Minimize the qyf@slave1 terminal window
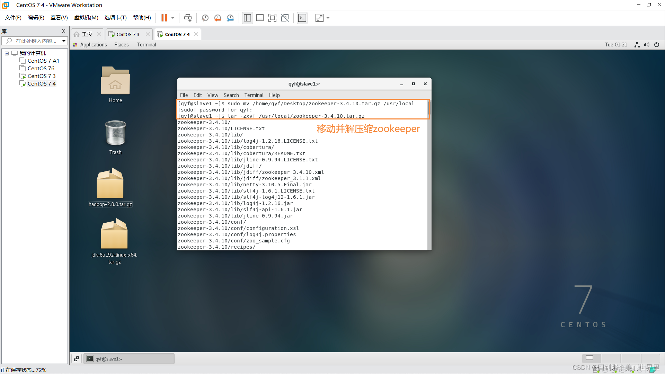The image size is (665, 374). point(402,84)
